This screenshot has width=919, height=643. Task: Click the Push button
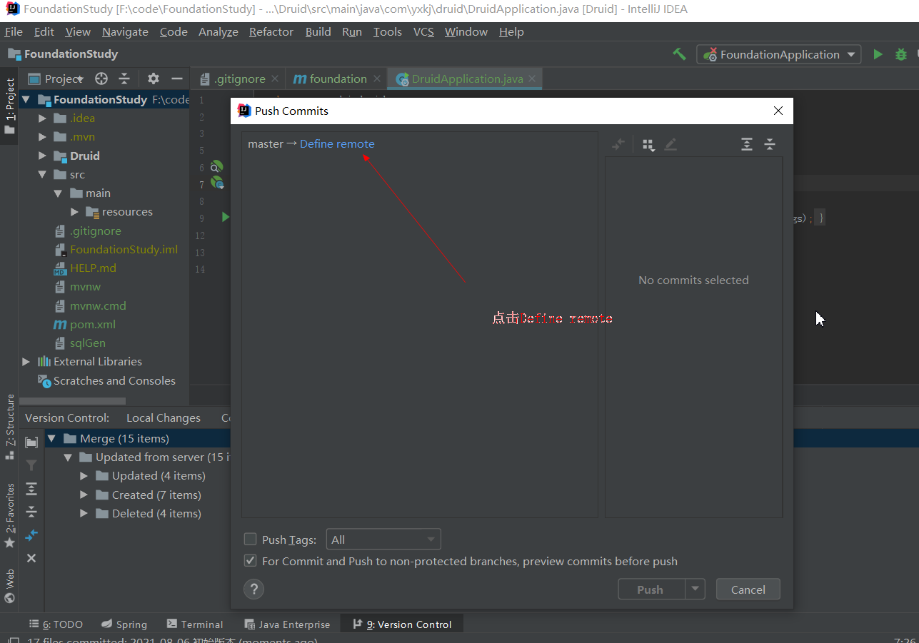tap(651, 589)
